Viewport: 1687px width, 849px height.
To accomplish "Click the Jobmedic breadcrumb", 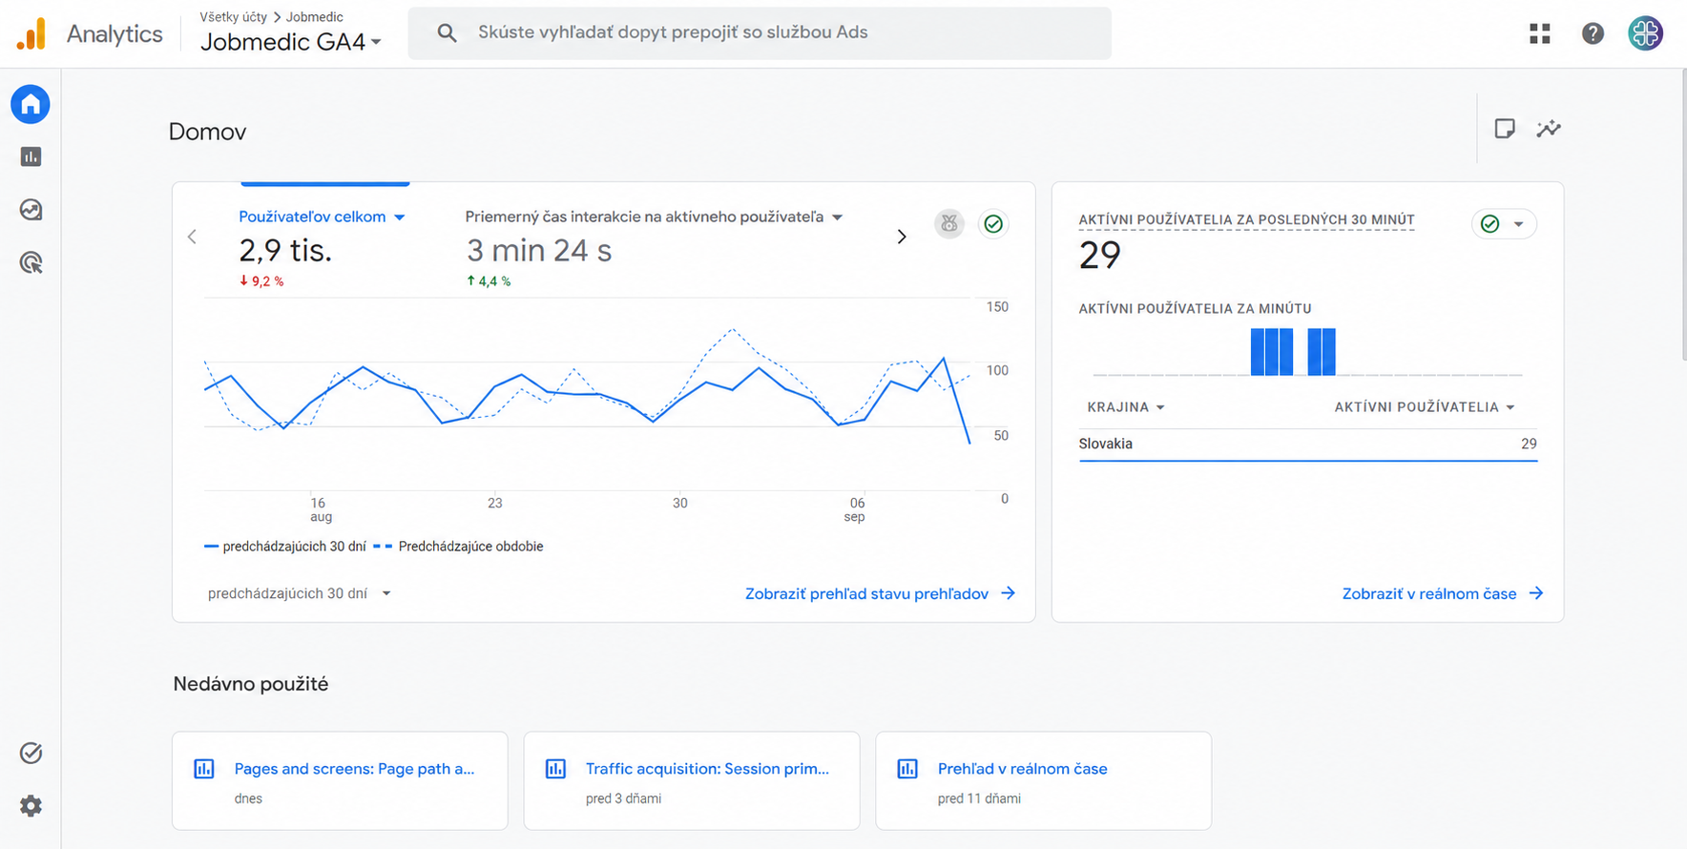I will click(315, 17).
